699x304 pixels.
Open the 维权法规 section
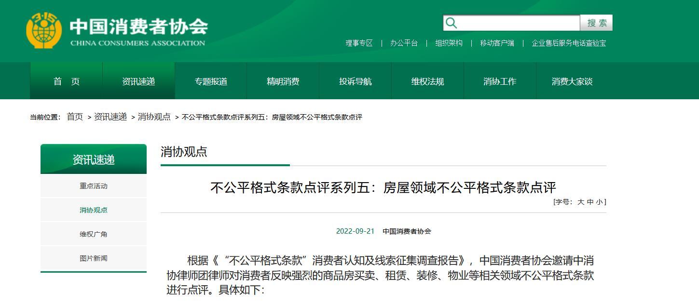(x=428, y=81)
